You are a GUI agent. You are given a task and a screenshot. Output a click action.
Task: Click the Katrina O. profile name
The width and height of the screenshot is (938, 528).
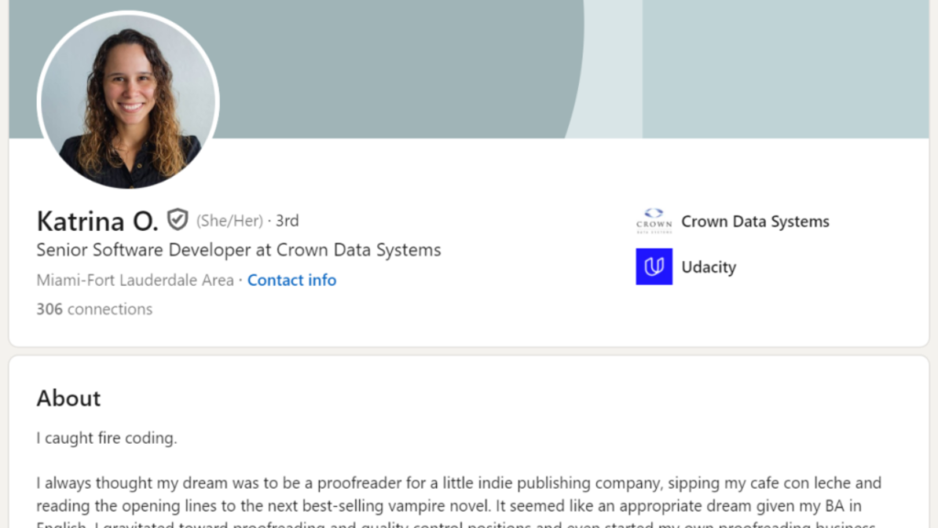pos(97,221)
